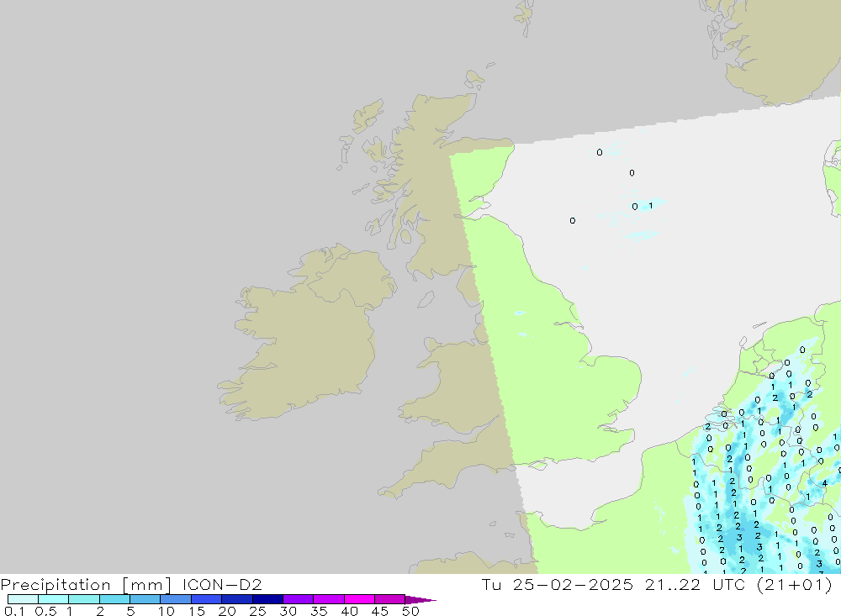
Task: Click the '21..22 UTC' time text
Action: 696,584
